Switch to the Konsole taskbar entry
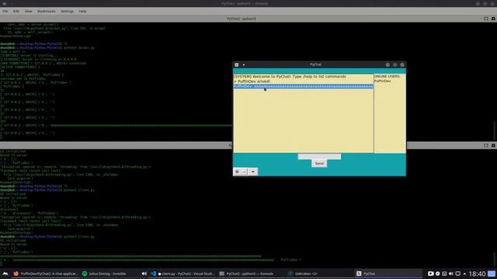The image size is (497, 279). click(x=250, y=274)
